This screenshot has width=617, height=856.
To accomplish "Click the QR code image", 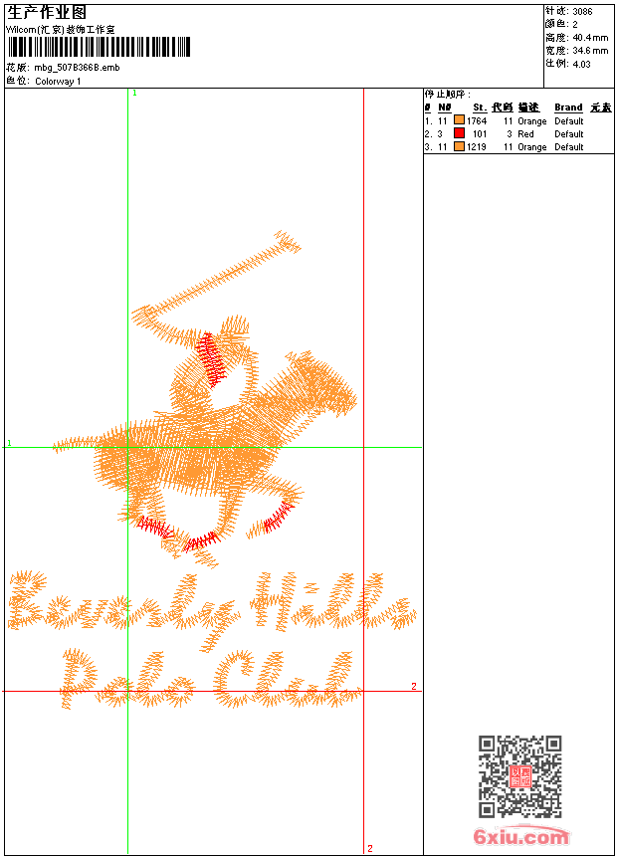I will tap(520, 776).
